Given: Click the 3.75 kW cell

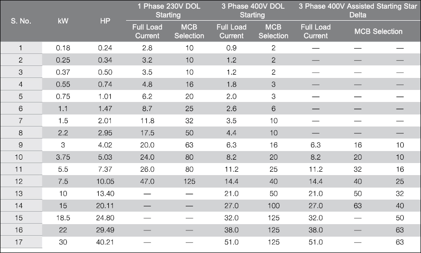Looking at the screenshot, I should coord(63,157).
